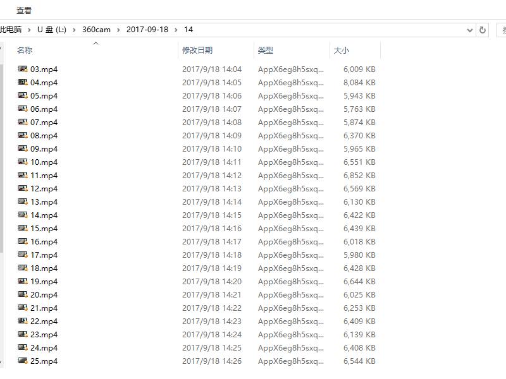Select the video icon beside 25.mp4
The height and width of the screenshot is (379, 506).
pos(22,361)
